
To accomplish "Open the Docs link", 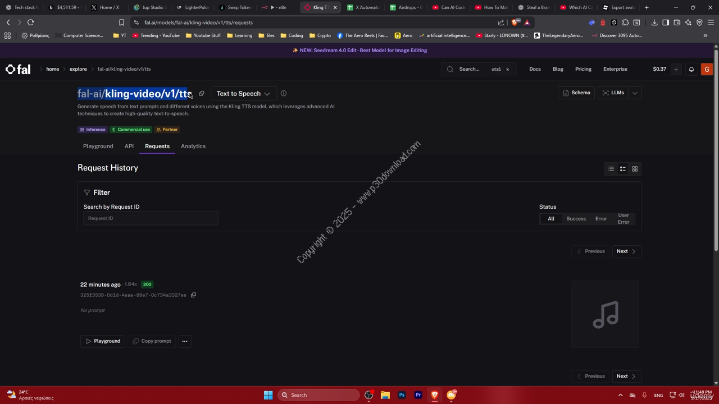I will click(535, 69).
